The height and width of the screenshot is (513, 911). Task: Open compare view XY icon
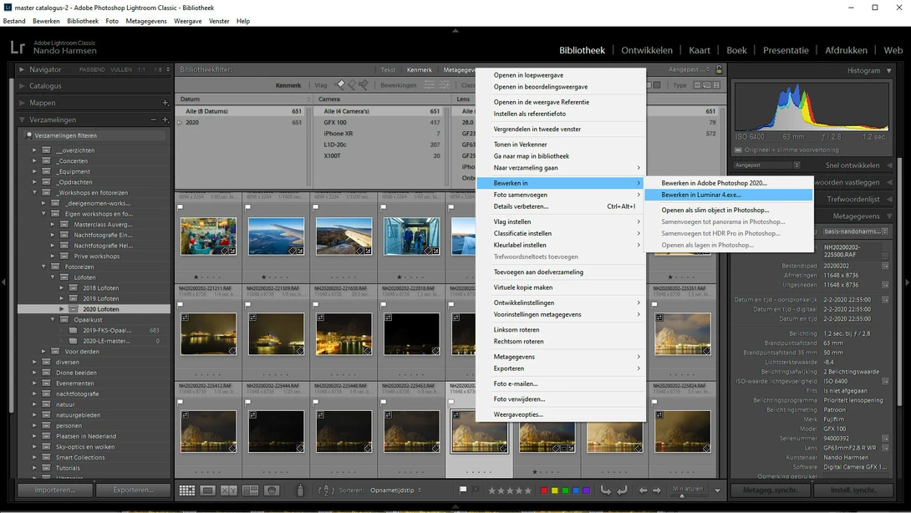(229, 490)
